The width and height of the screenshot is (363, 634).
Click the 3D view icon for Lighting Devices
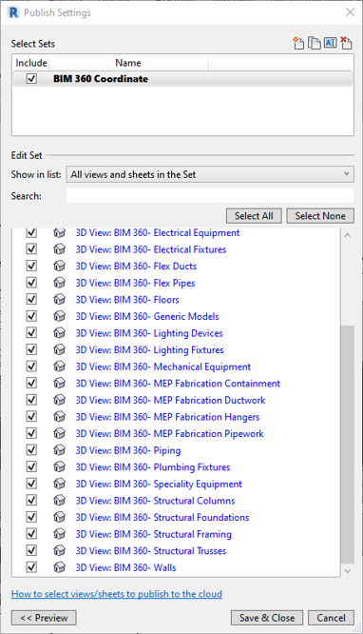(59, 333)
